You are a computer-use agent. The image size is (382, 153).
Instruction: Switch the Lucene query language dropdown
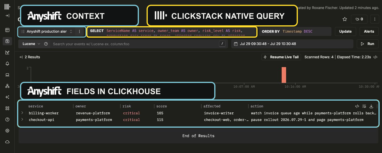[x=31, y=44]
